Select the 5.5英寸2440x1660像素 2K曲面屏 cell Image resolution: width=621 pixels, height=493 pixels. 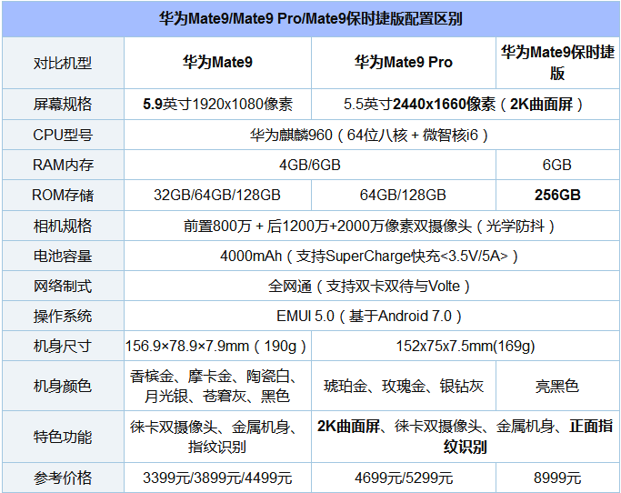point(465,105)
